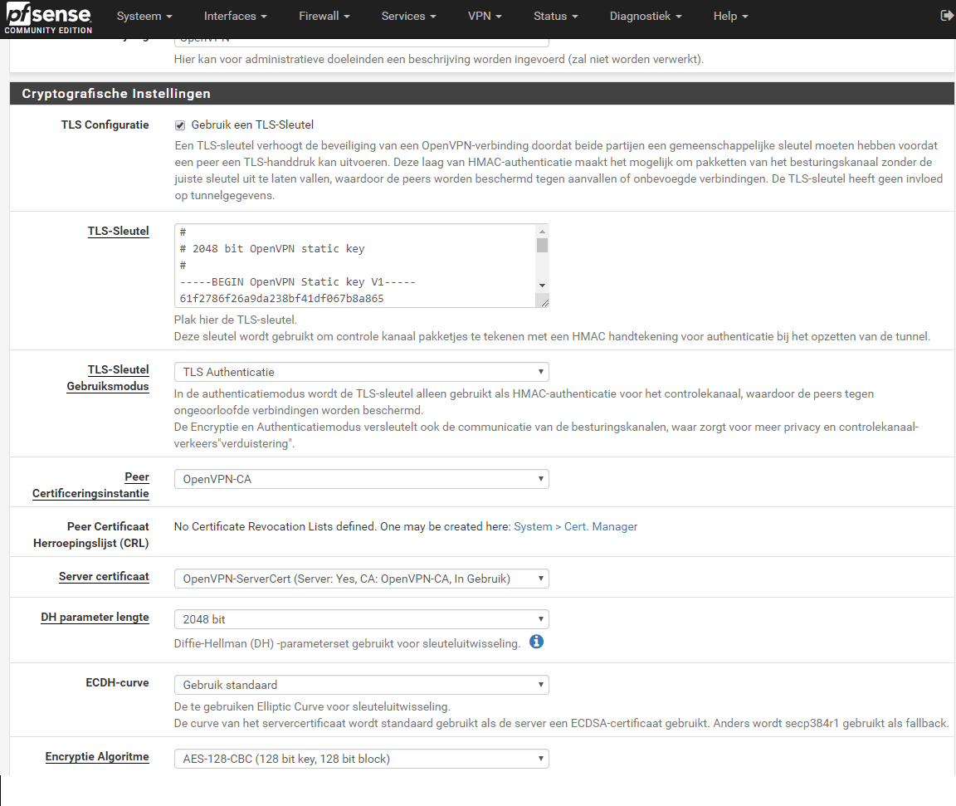Click the key line 61f2786f26a9da238bf41df067b8a865
The width and height of the screenshot is (956, 806).
click(281, 299)
